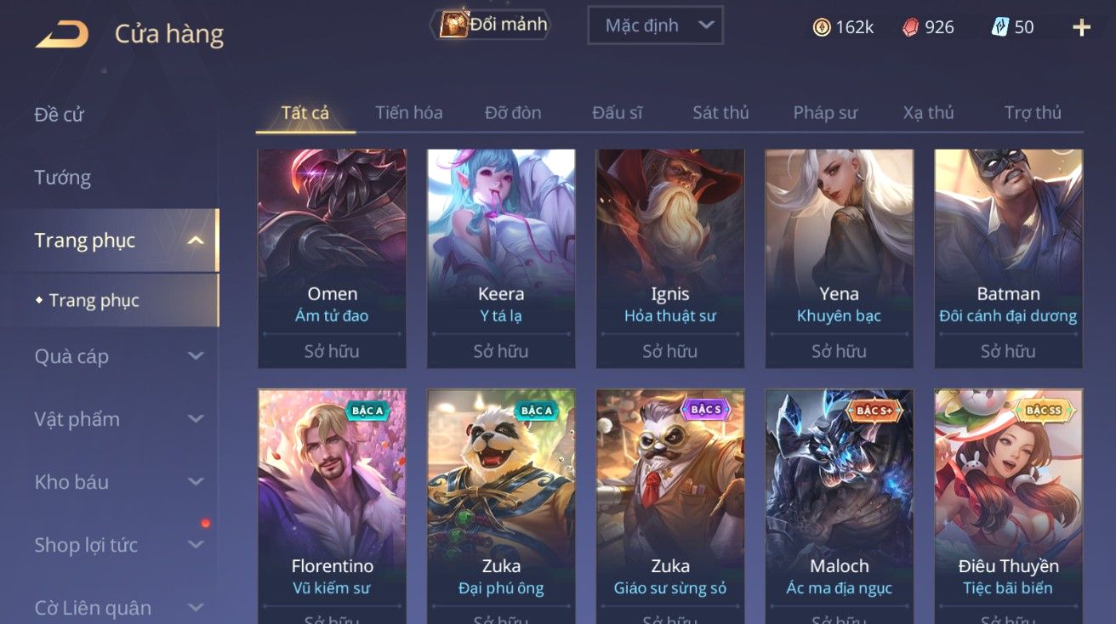Open the Mặc định sort dropdown
1116x624 pixels.
(655, 26)
